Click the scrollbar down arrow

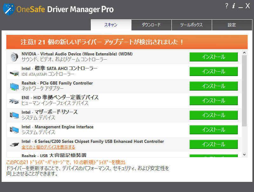[244, 155]
